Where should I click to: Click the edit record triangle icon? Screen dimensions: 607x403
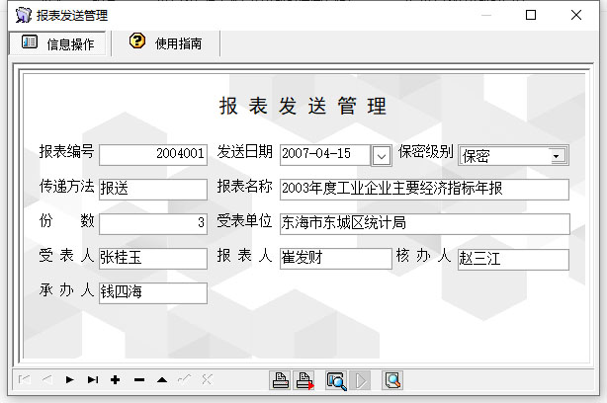[x=162, y=380]
